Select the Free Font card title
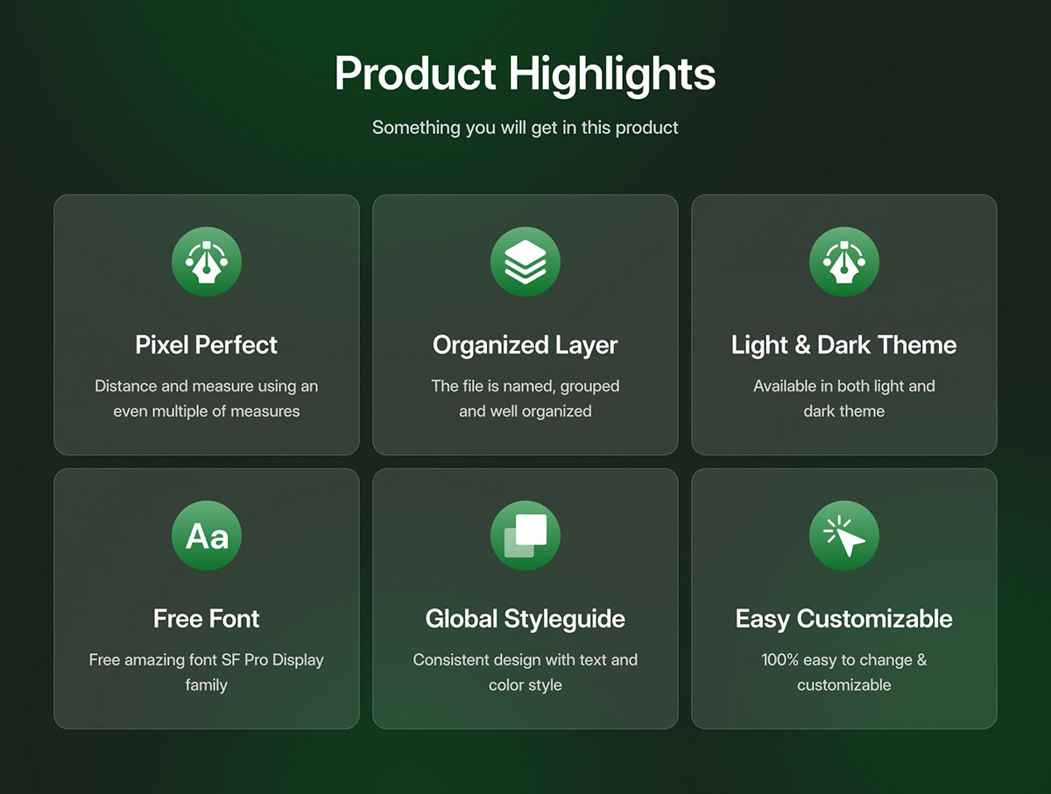Viewport: 1051px width, 794px height. pyautogui.click(x=207, y=619)
